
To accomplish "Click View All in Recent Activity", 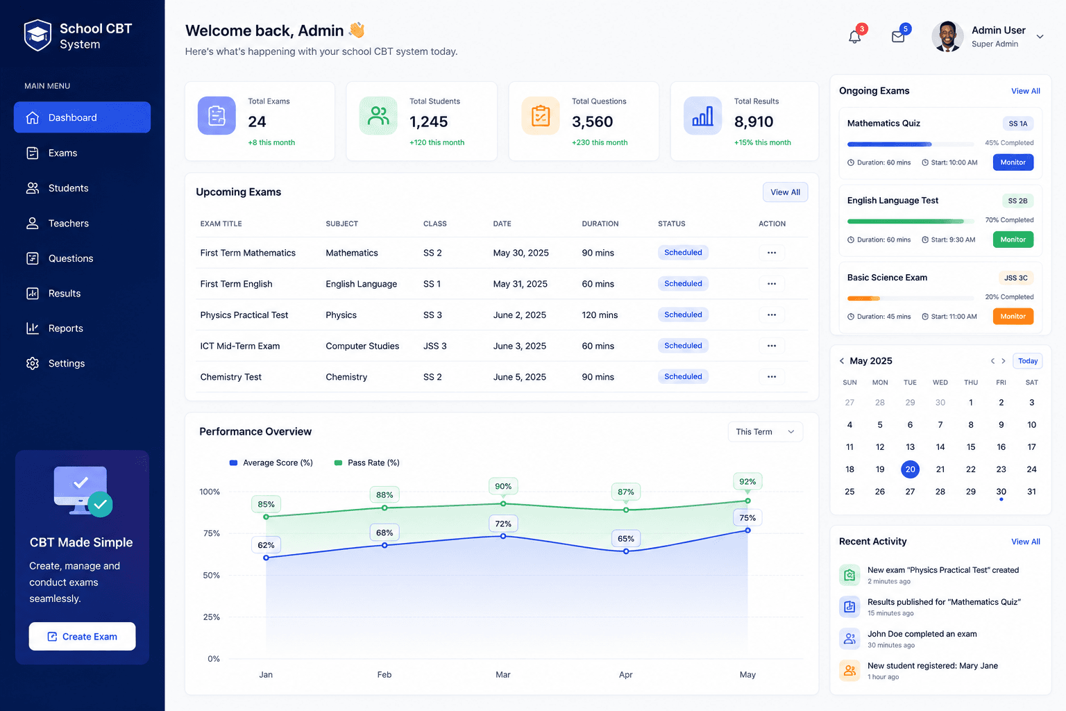I will point(1026,542).
